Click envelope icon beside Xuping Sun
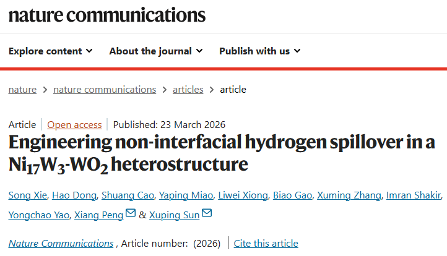The height and width of the screenshot is (256, 447). click(x=207, y=214)
